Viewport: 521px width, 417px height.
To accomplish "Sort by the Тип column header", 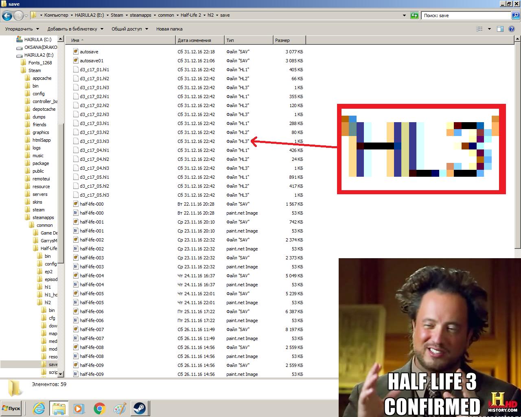I will coord(249,40).
